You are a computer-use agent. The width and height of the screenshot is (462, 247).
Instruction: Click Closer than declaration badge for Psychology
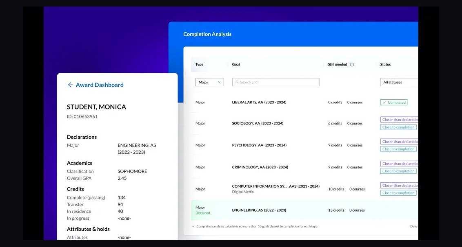coord(399,142)
